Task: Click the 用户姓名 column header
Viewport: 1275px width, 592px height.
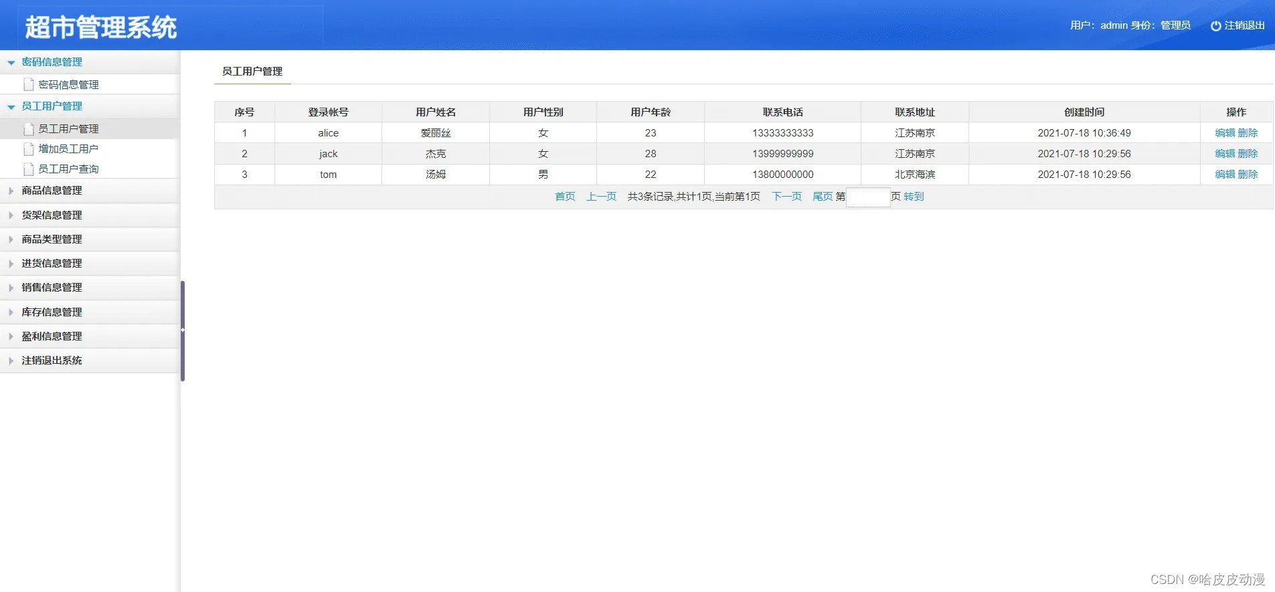Action: pos(436,112)
